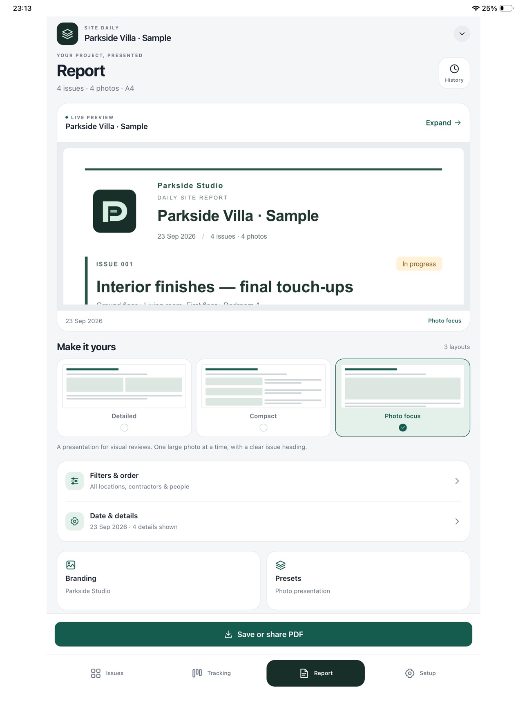Click the ISSUE 001 label

tap(115, 264)
